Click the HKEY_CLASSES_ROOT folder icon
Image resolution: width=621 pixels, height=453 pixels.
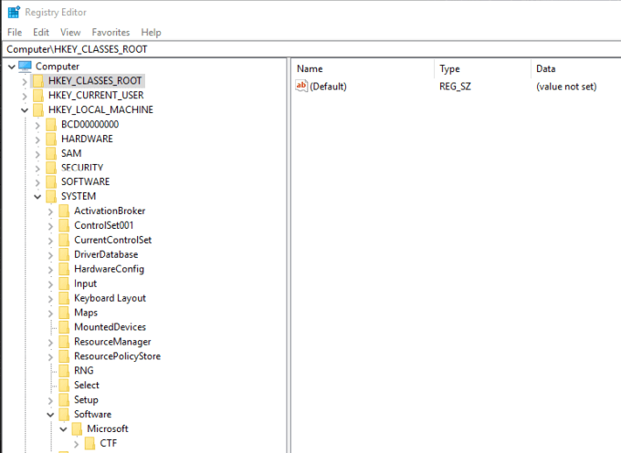(38, 81)
